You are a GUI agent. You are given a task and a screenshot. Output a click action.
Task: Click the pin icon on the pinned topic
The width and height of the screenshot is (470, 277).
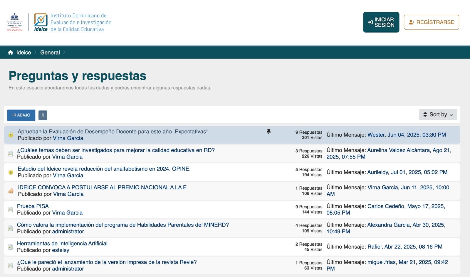(x=268, y=132)
